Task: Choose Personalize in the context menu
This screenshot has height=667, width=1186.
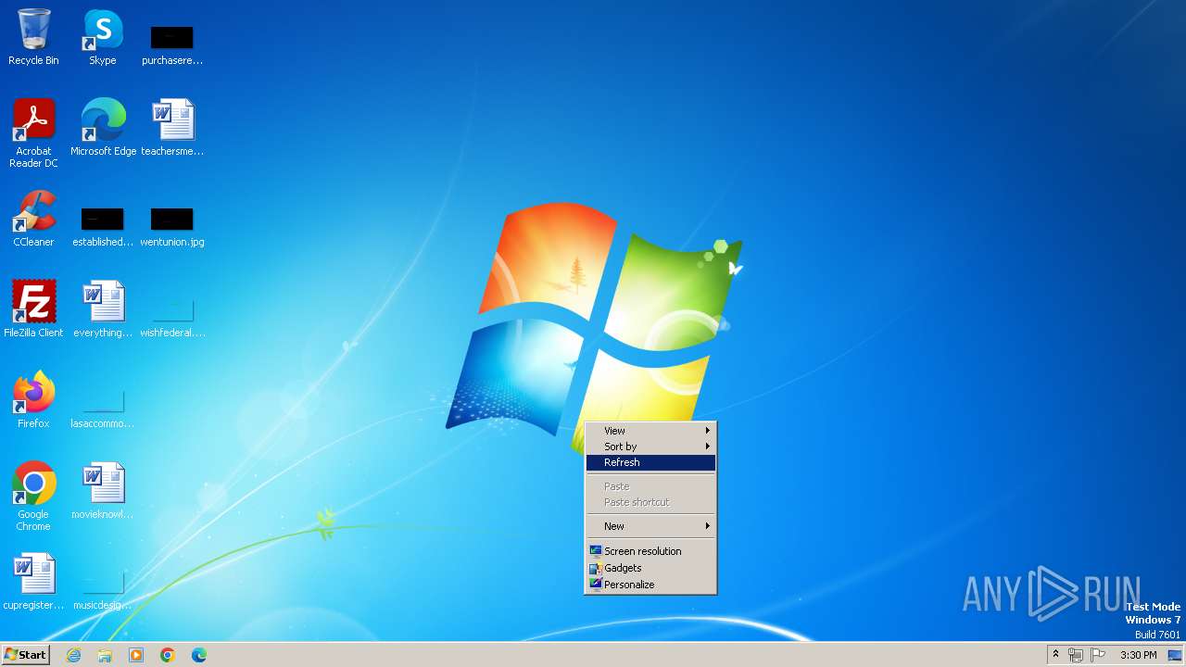Action: click(650, 585)
